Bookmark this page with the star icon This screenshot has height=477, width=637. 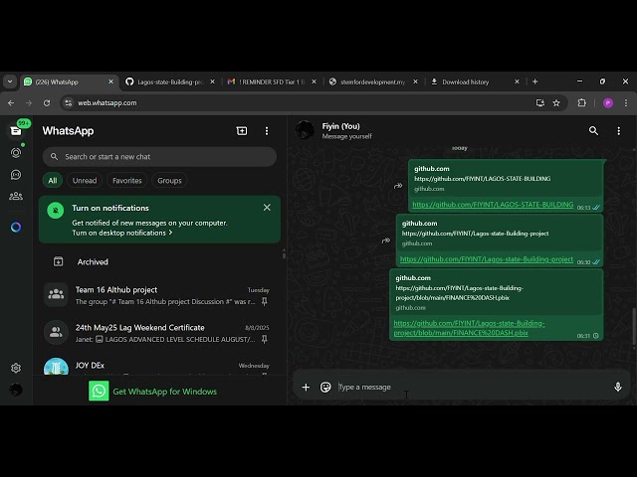(556, 103)
